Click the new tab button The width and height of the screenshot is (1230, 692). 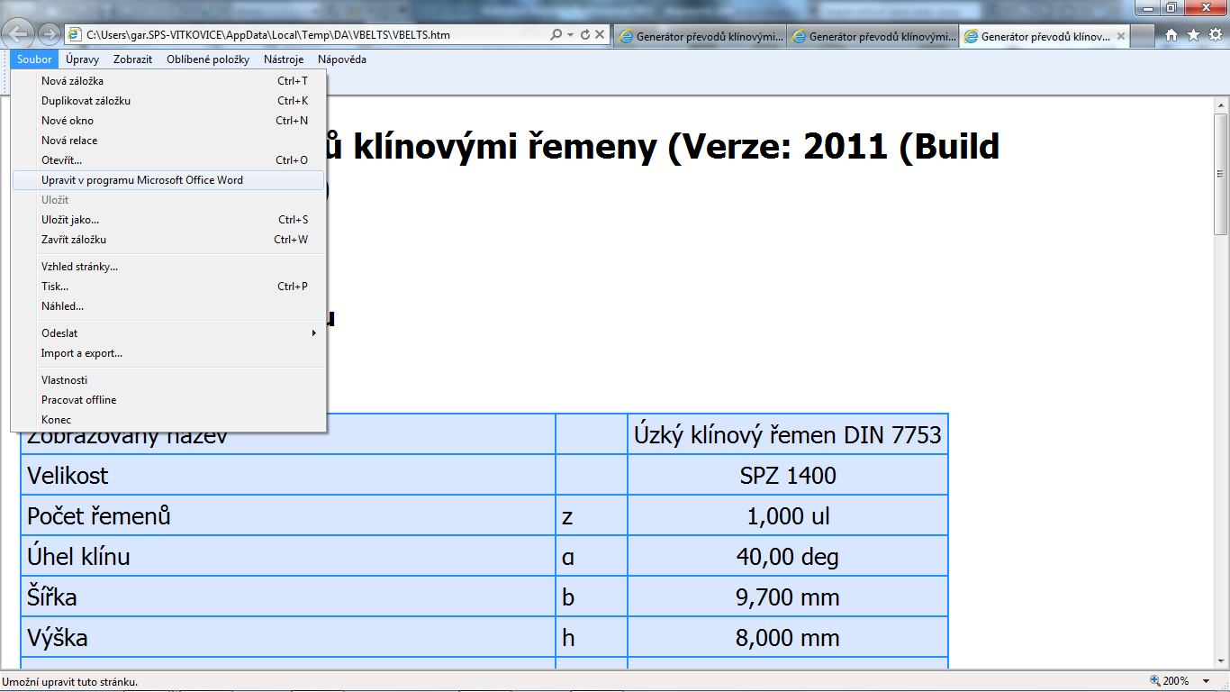click(x=1142, y=37)
